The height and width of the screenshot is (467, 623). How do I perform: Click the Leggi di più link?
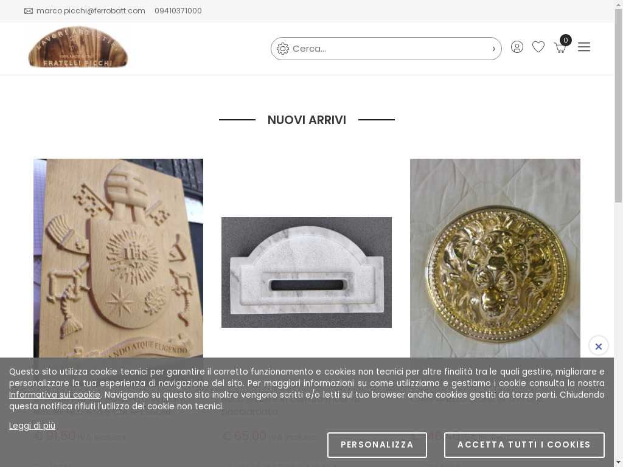[x=32, y=426]
